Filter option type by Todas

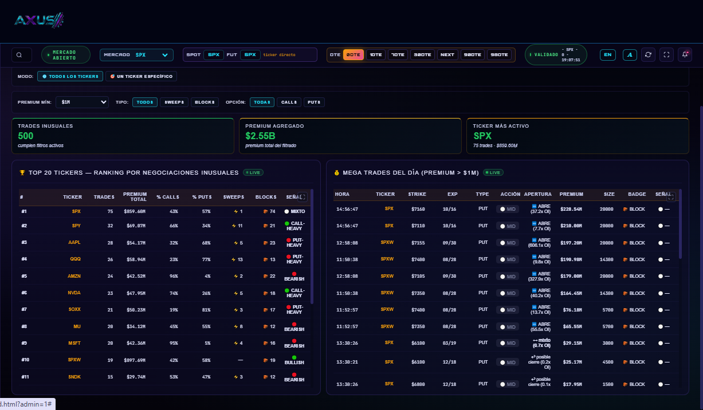pyautogui.click(x=262, y=102)
